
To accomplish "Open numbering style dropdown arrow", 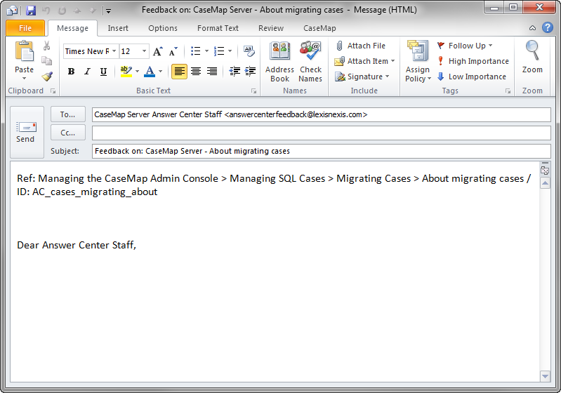I will 230,51.
